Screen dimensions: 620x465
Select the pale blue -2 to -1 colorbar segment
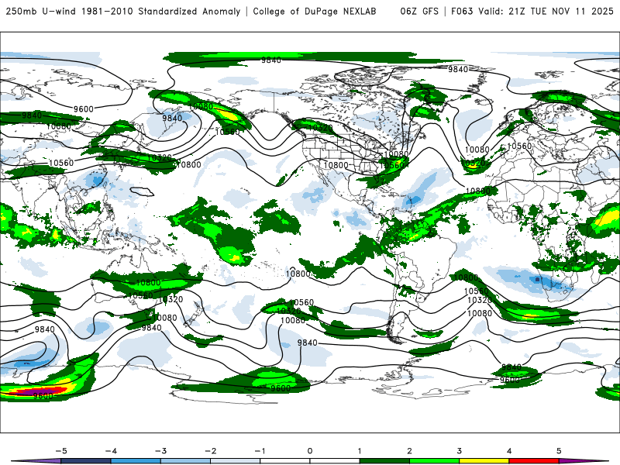tap(236, 461)
